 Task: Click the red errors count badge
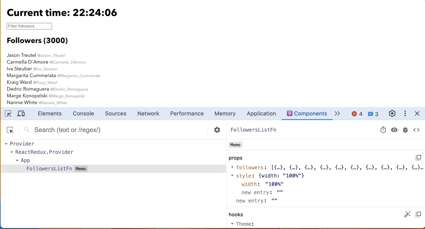[357, 114]
